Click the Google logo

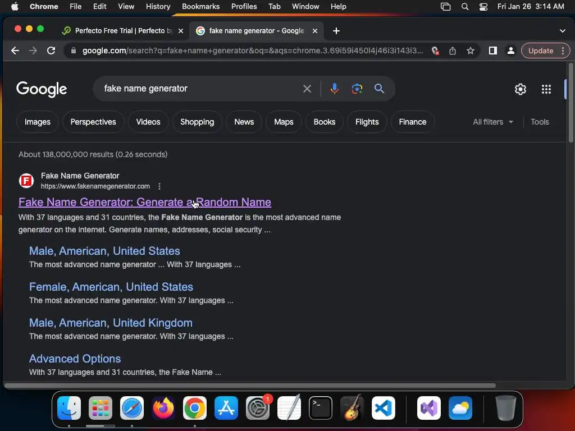(x=42, y=89)
